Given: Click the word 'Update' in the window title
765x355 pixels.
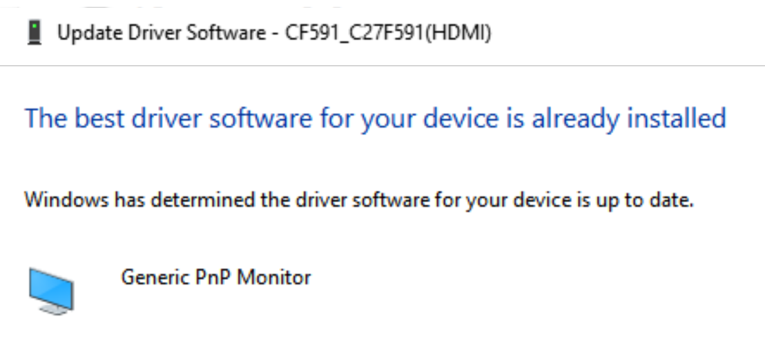Looking at the screenshot, I should (x=82, y=33).
